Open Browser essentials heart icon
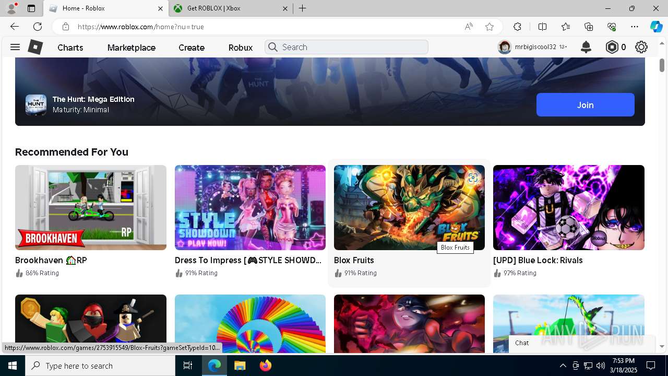This screenshot has height=376, width=668. [x=612, y=27]
